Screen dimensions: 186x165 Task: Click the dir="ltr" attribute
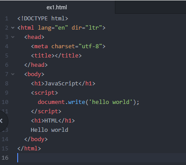(x=87, y=28)
